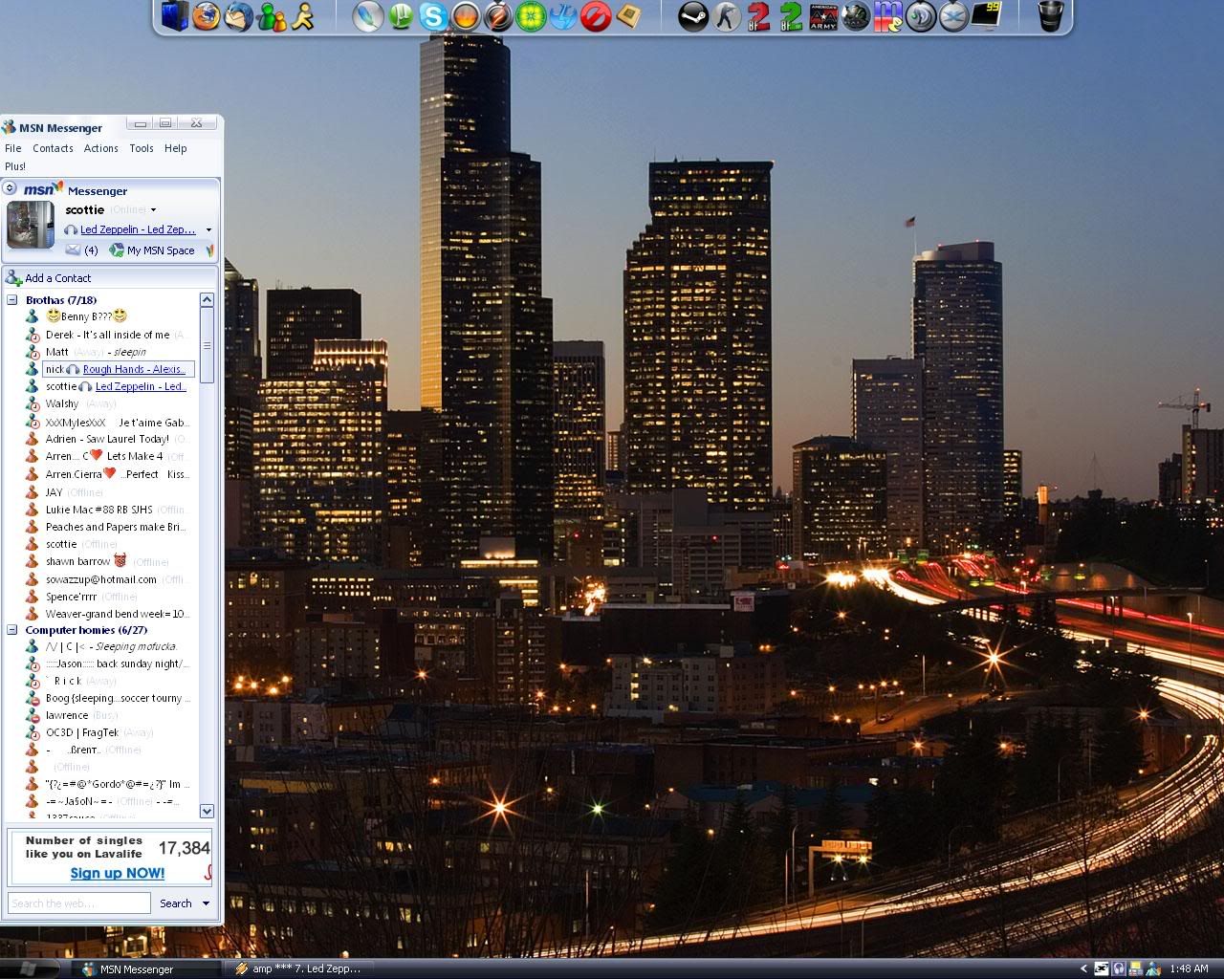
Task: Select contact OC3D | FragTek
Action: coord(87,732)
